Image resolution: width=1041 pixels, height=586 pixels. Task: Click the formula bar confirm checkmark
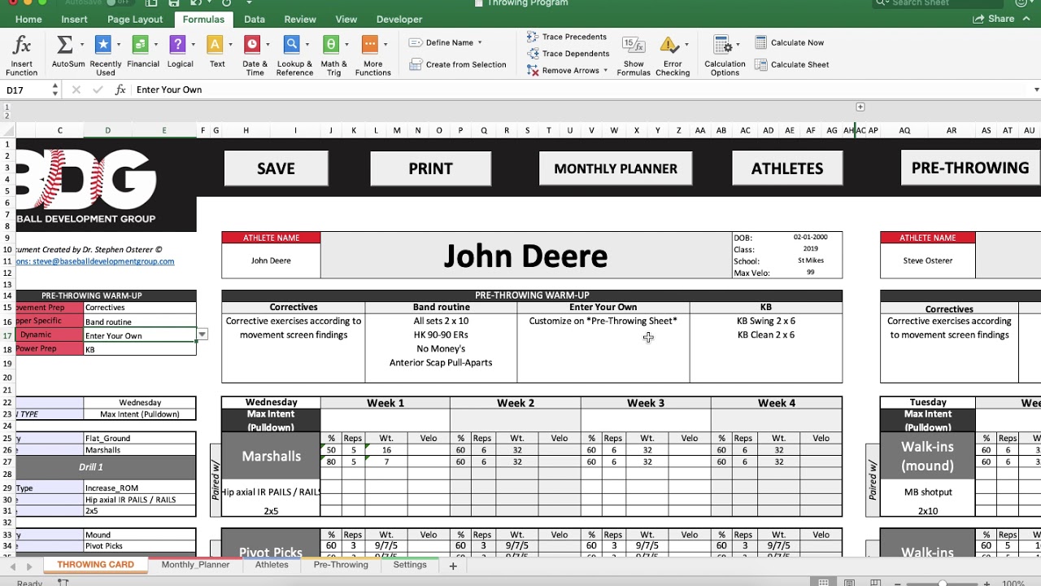(98, 90)
